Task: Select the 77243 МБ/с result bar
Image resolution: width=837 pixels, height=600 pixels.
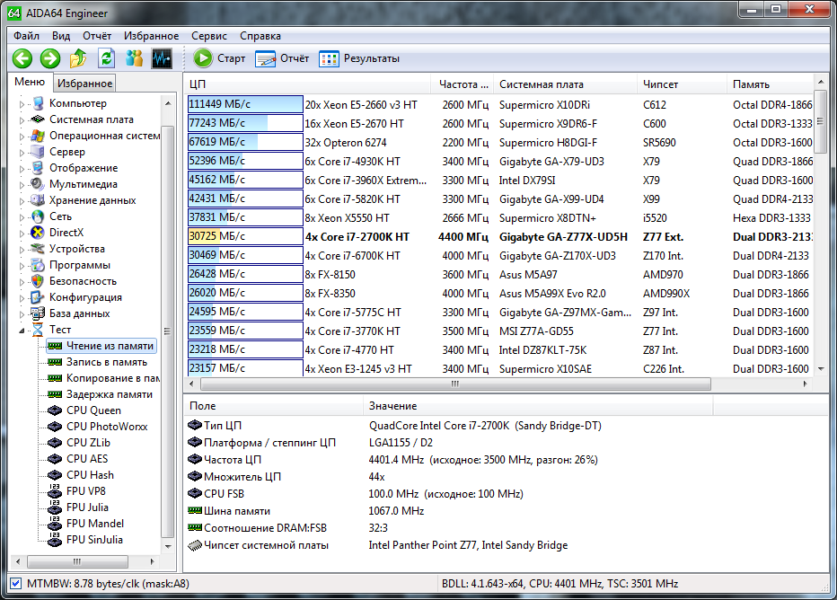Action: 245,123
